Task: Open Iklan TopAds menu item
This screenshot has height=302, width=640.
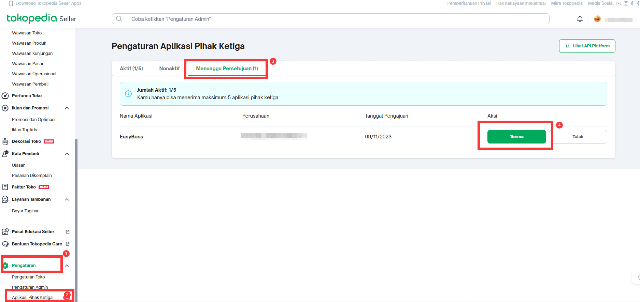Action: 25,130
